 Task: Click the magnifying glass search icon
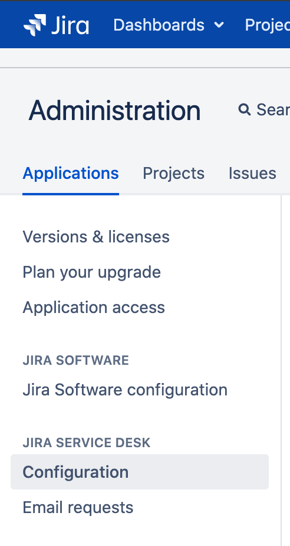(244, 109)
